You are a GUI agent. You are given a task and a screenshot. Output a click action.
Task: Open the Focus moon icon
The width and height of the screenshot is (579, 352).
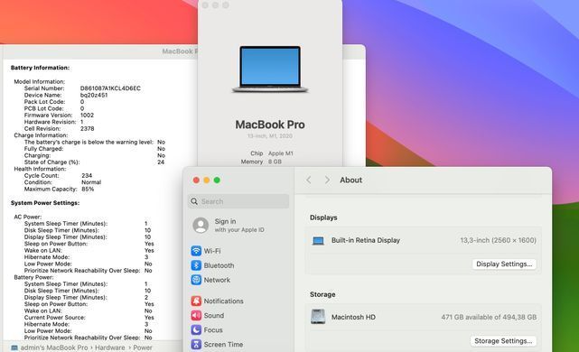196,329
